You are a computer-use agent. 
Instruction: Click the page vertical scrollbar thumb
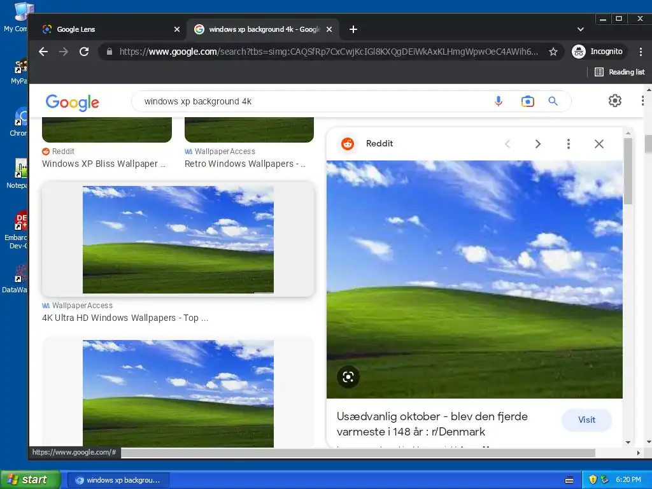[x=648, y=144]
